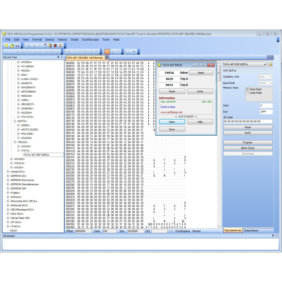Click Save in TATA 407 R5F10 dialog

(172, 129)
